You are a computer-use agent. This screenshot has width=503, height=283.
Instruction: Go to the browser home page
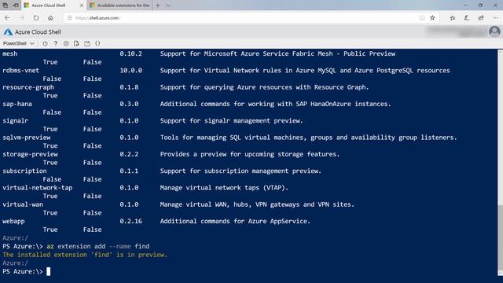[50, 18]
